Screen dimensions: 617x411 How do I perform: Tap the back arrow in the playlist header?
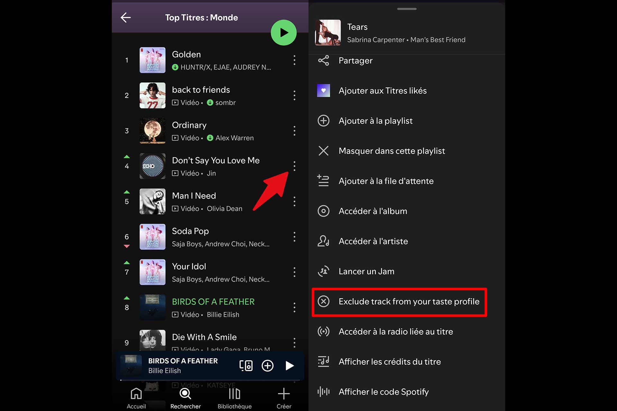(126, 18)
